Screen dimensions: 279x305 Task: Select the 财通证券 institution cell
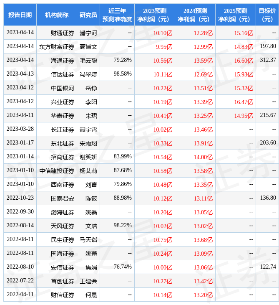point(56,33)
